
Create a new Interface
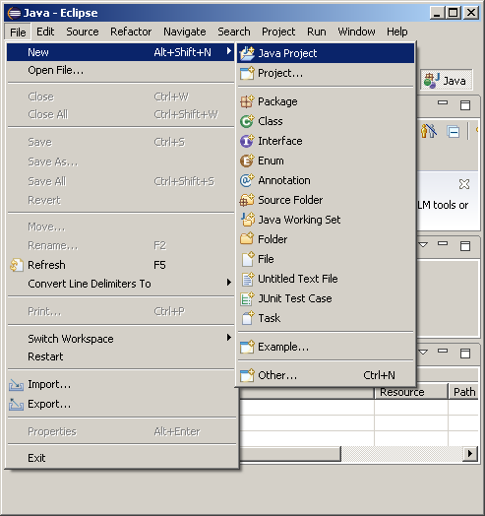click(326, 141)
